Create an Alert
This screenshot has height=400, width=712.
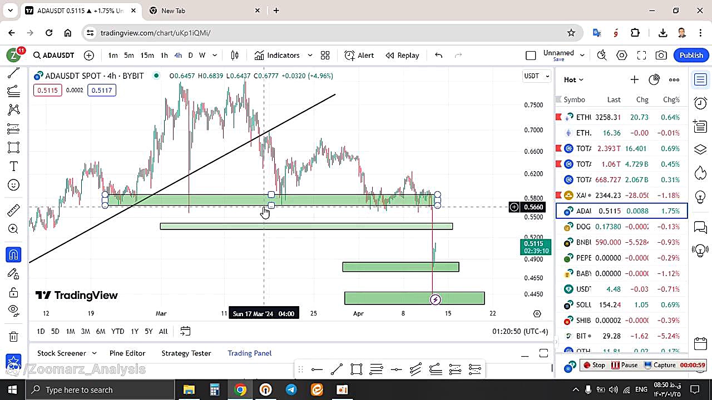pos(359,55)
